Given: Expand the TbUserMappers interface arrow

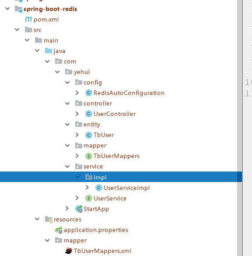Looking at the screenshot, I should tap(77, 156).
